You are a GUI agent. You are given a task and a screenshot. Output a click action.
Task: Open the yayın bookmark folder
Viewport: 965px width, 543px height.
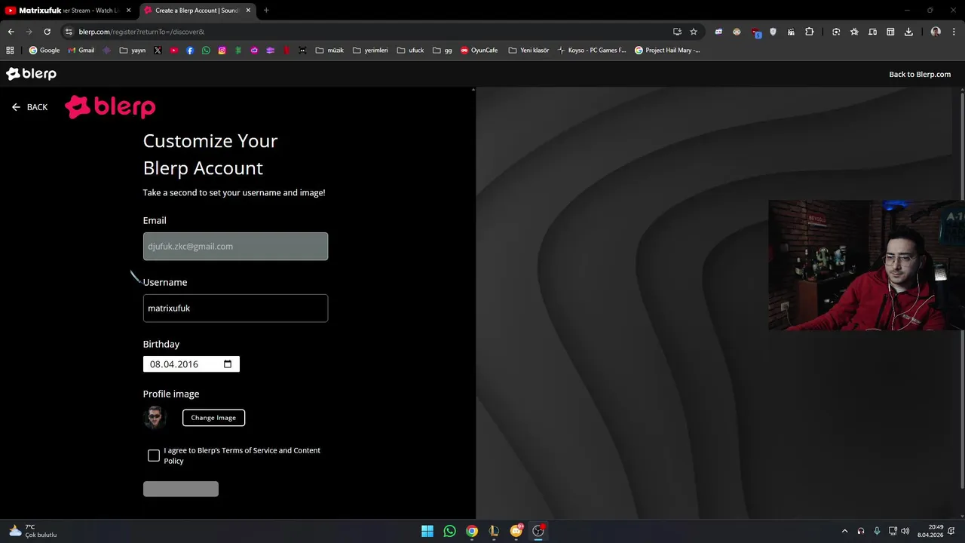point(133,51)
